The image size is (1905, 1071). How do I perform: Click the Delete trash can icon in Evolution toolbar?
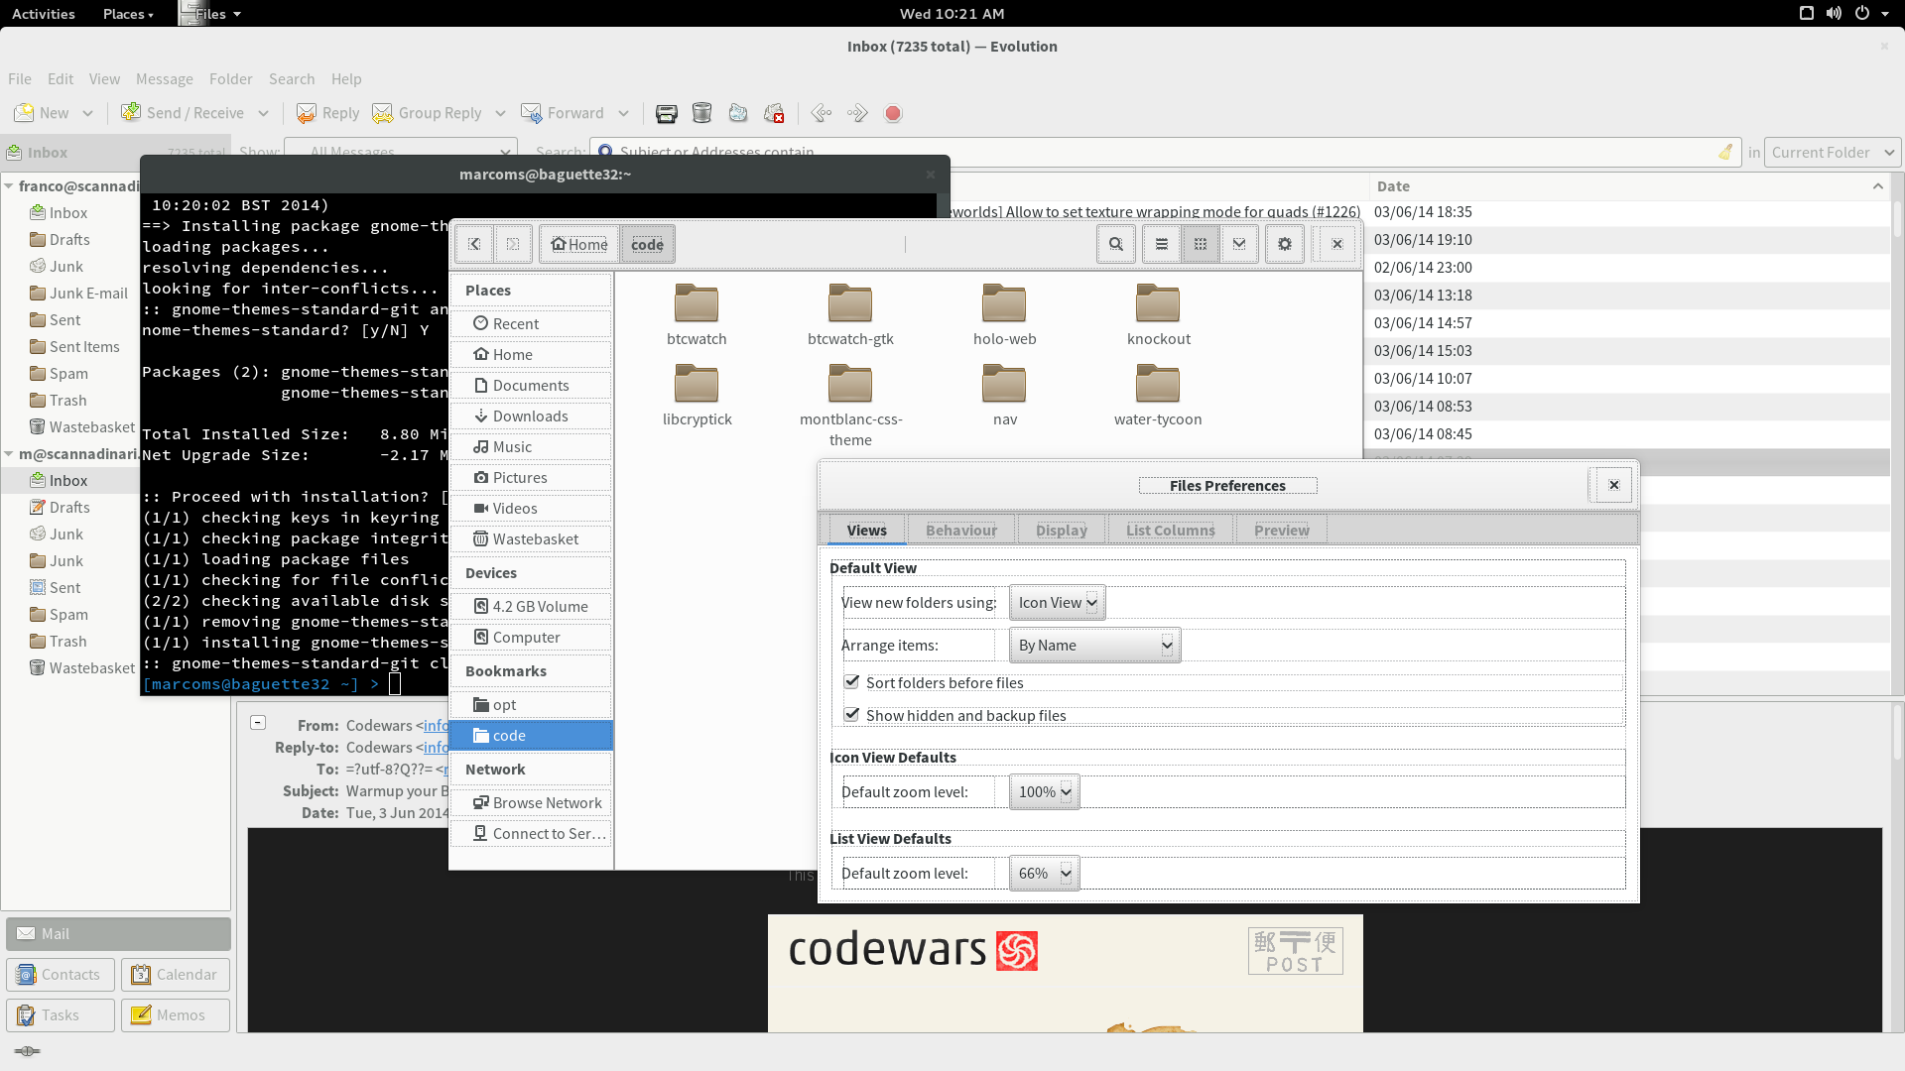point(702,113)
